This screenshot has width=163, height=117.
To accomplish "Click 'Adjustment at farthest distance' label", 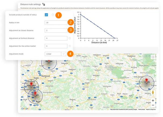I will coord(22,38).
